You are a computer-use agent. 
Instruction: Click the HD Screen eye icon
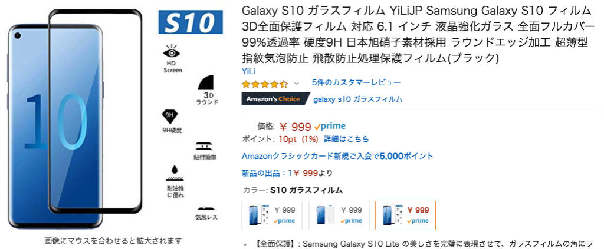[172, 53]
